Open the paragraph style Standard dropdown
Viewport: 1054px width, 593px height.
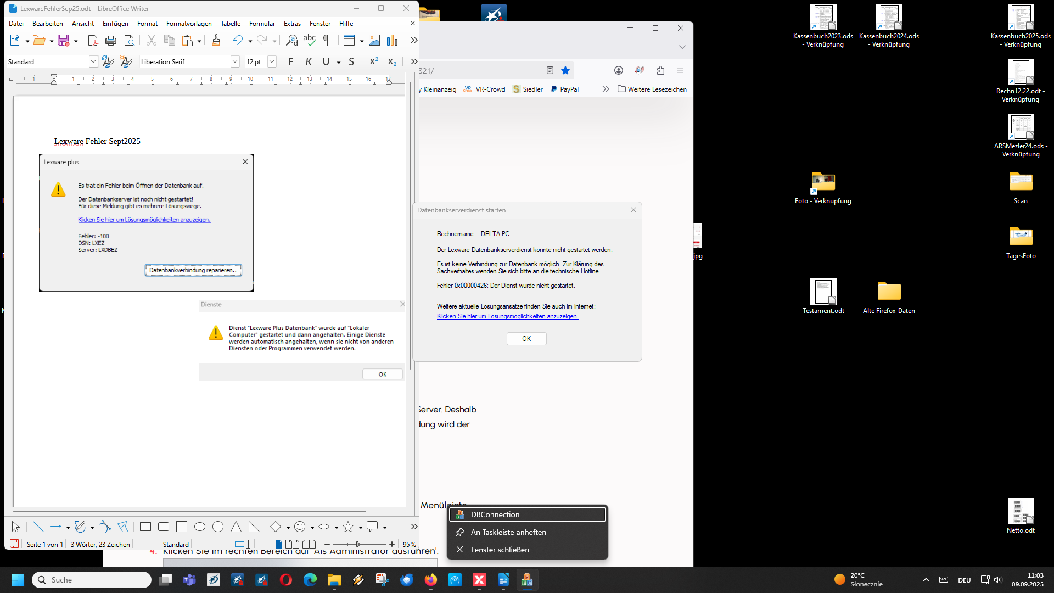pyautogui.click(x=93, y=61)
